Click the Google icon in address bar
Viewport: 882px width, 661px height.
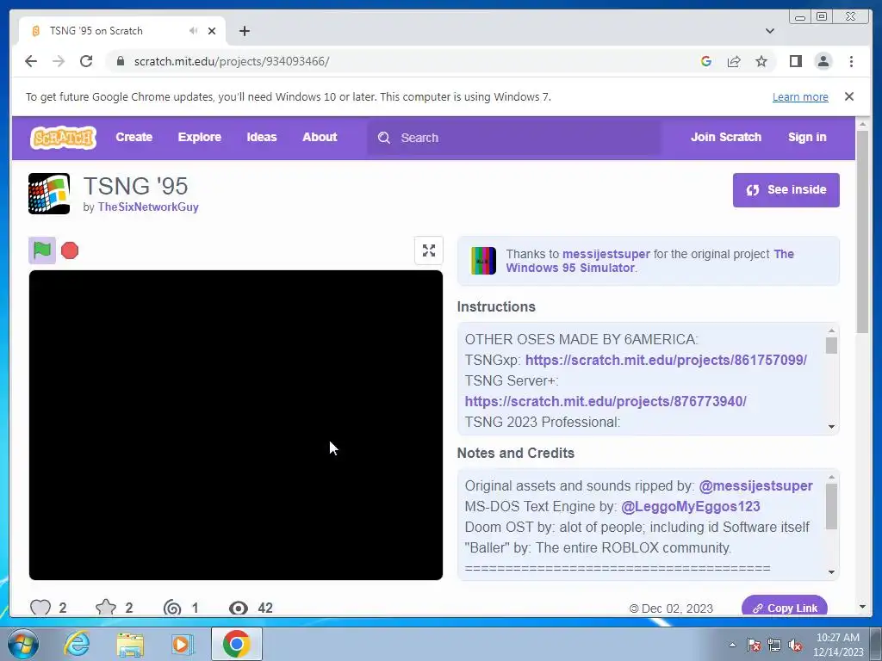tap(706, 61)
